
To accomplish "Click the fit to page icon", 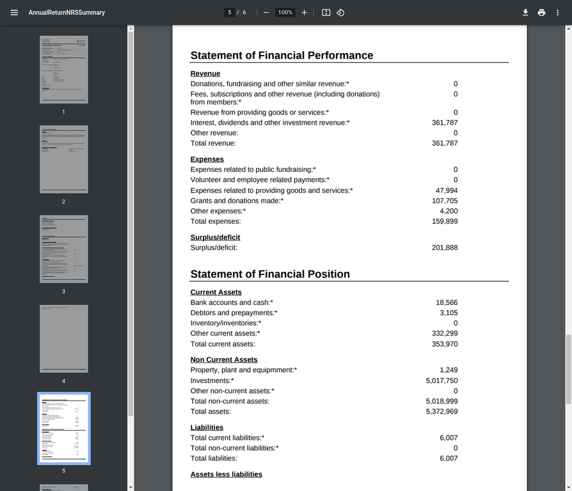I will coord(326,12).
